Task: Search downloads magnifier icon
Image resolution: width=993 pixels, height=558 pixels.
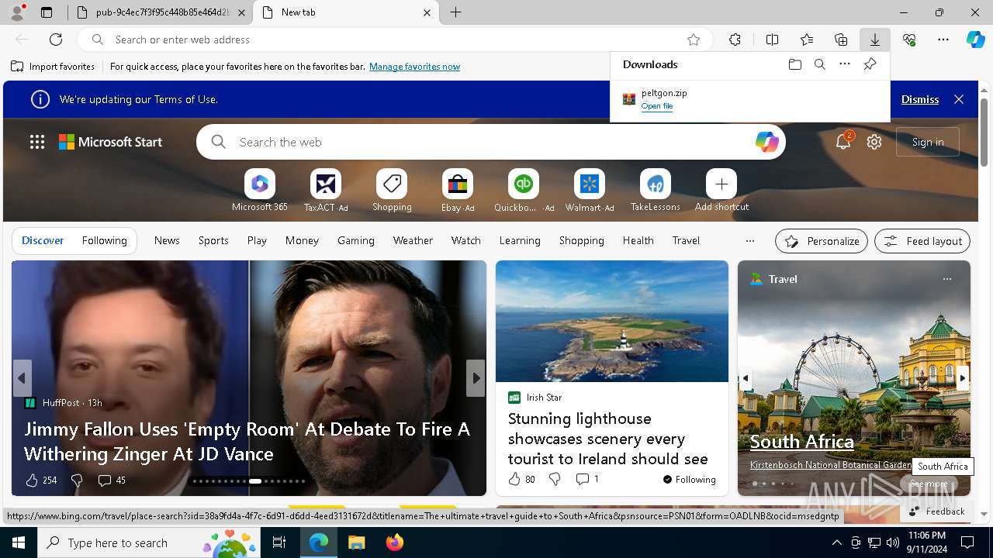Action: coord(819,64)
